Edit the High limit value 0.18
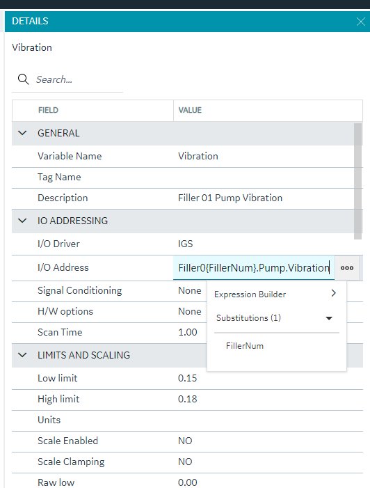 coord(188,399)
